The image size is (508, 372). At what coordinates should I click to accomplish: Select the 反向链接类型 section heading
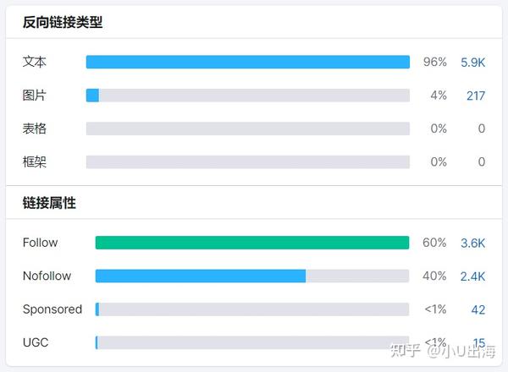[x=63, y=23]
